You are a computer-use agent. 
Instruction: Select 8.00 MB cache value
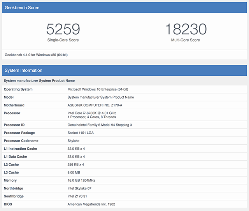click(x=74, y=172)
